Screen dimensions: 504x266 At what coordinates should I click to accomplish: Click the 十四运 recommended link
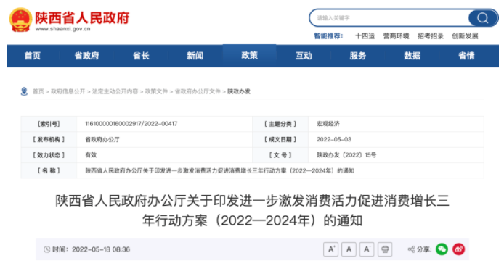[x=365, y=36]
